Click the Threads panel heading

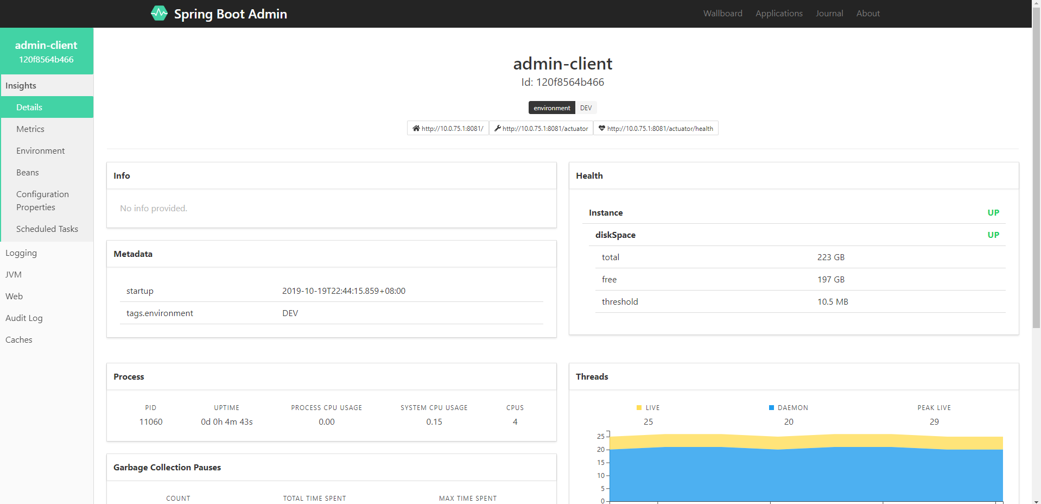click(x=592, y=376)
